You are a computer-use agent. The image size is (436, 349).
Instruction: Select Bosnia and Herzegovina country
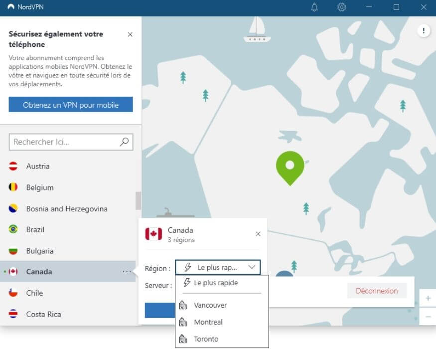pyautogui.click(x=68, y=208)
